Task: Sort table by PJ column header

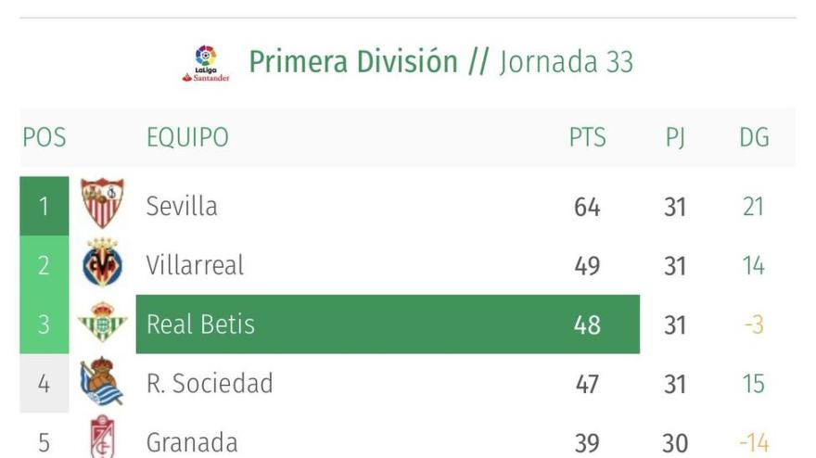Action: coord(675,138)
